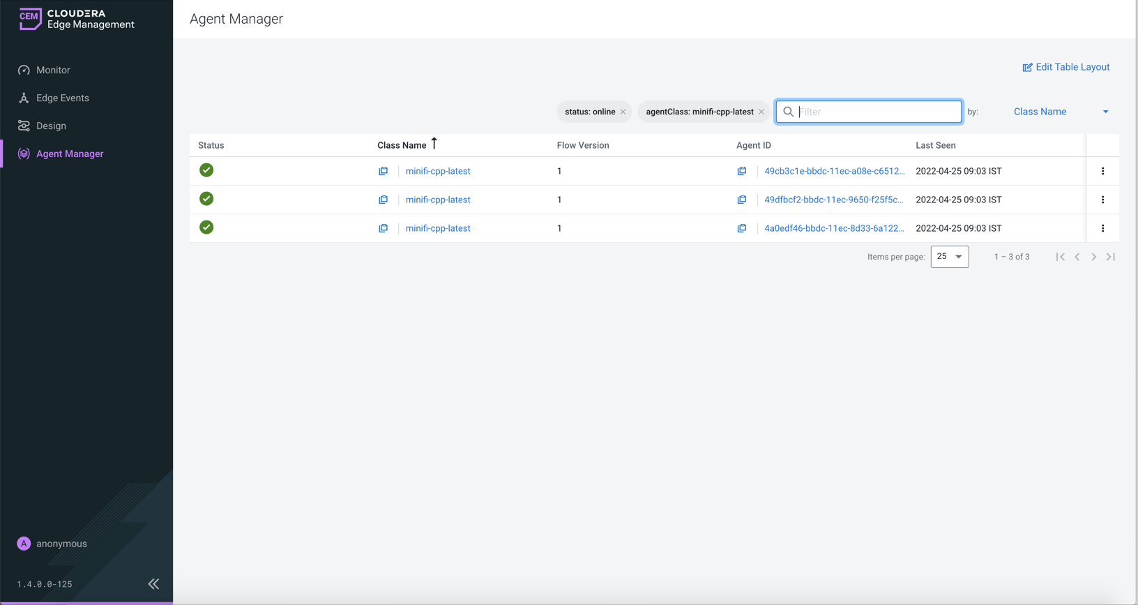
Task: Expand the Class Name filter-by dropdown
Action: coord(1060,112)
